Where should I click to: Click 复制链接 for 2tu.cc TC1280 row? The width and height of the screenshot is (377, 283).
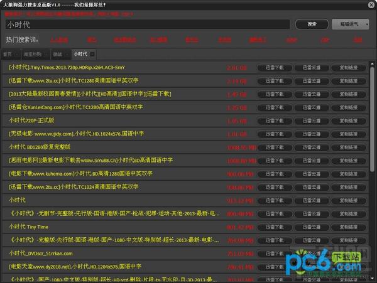click(349, 81)
